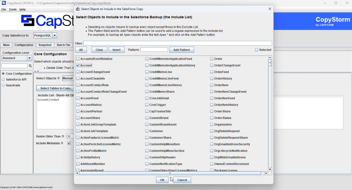
Task: Click the Invert button
Action: tap(117, 50)
